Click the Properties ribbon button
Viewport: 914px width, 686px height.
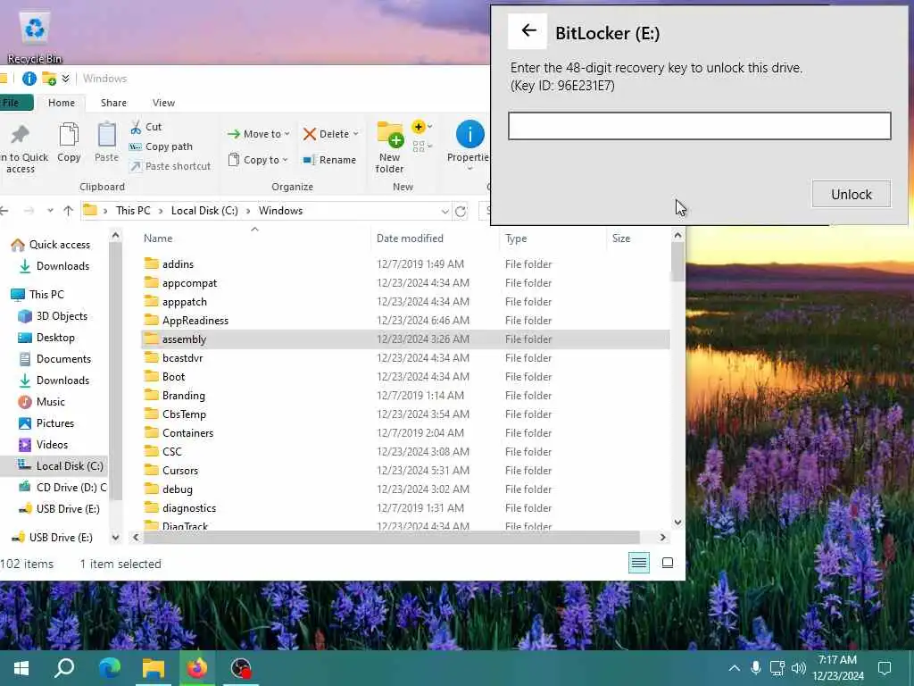469,146
